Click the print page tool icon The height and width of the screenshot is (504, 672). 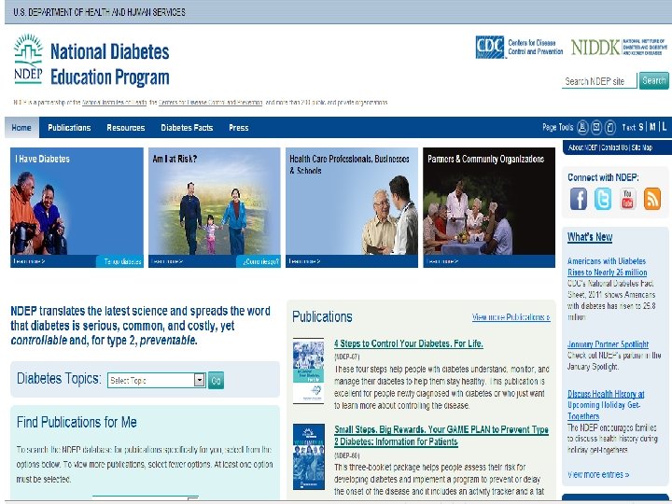(x=582, y=127)
